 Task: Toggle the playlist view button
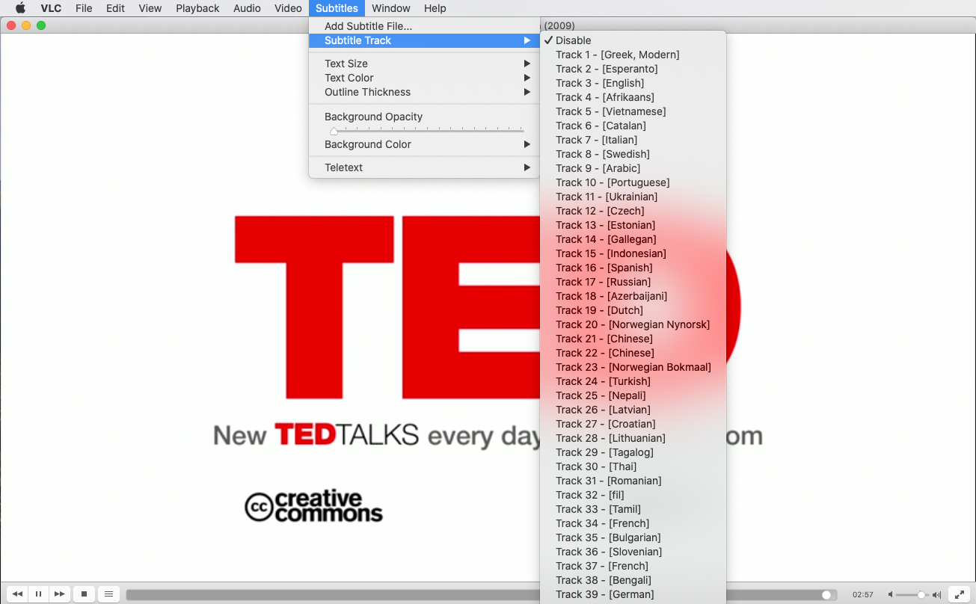[108, 594]
